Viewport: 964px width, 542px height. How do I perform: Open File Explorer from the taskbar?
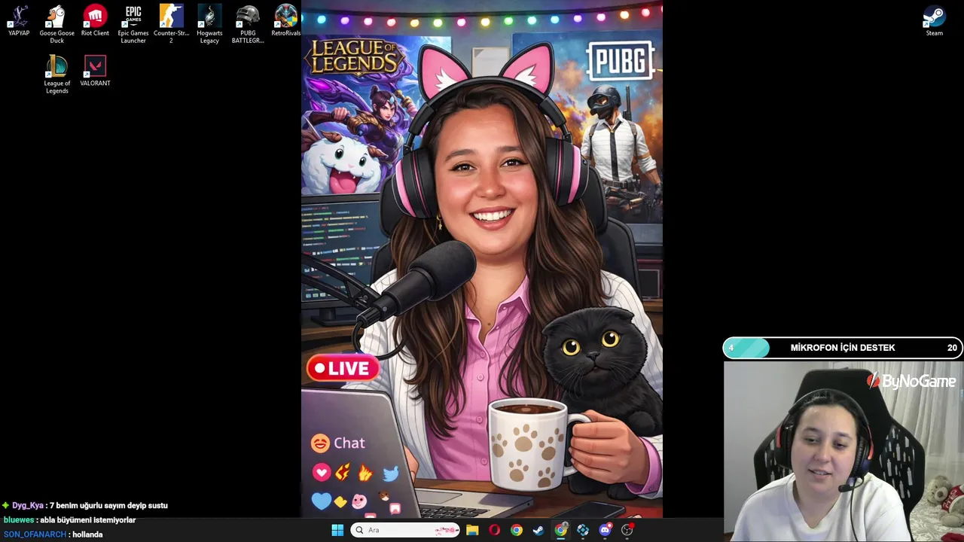472,530
